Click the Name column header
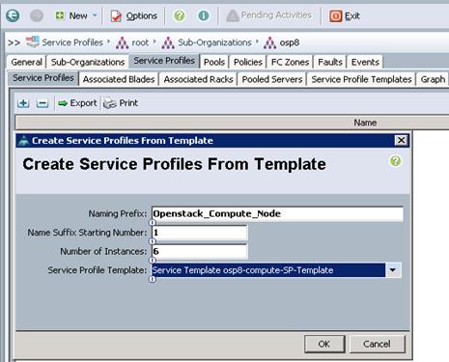449x362 pixels. 365,123
